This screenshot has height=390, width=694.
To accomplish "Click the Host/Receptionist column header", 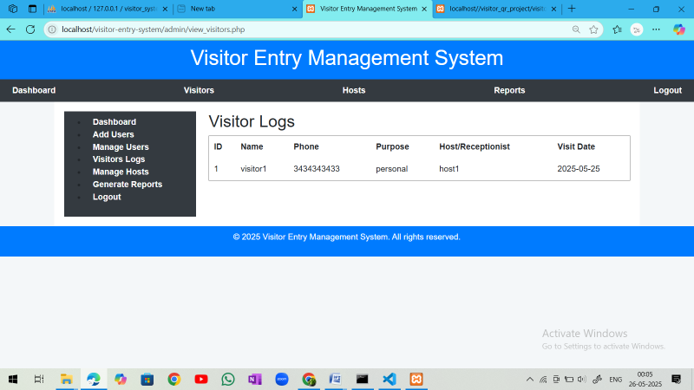I will [475, 146].
